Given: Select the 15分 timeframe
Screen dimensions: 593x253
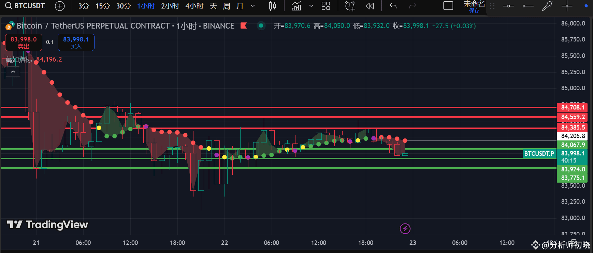Looking at the screenshot, I should (x=102, y=6).
